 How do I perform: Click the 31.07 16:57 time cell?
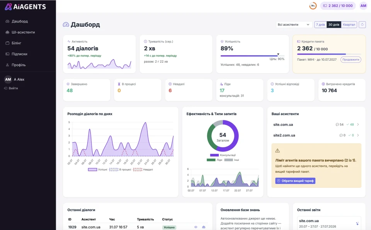118,227
